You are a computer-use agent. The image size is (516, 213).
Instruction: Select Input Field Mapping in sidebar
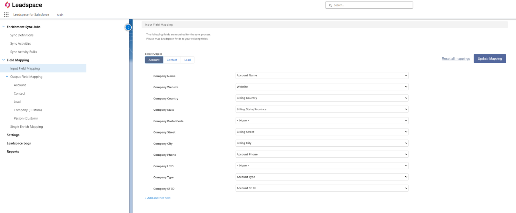pos(43,68)
